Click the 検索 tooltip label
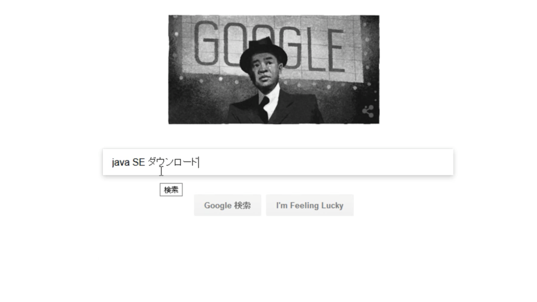This screenshot has width=537, height=302. pos(171,190)
